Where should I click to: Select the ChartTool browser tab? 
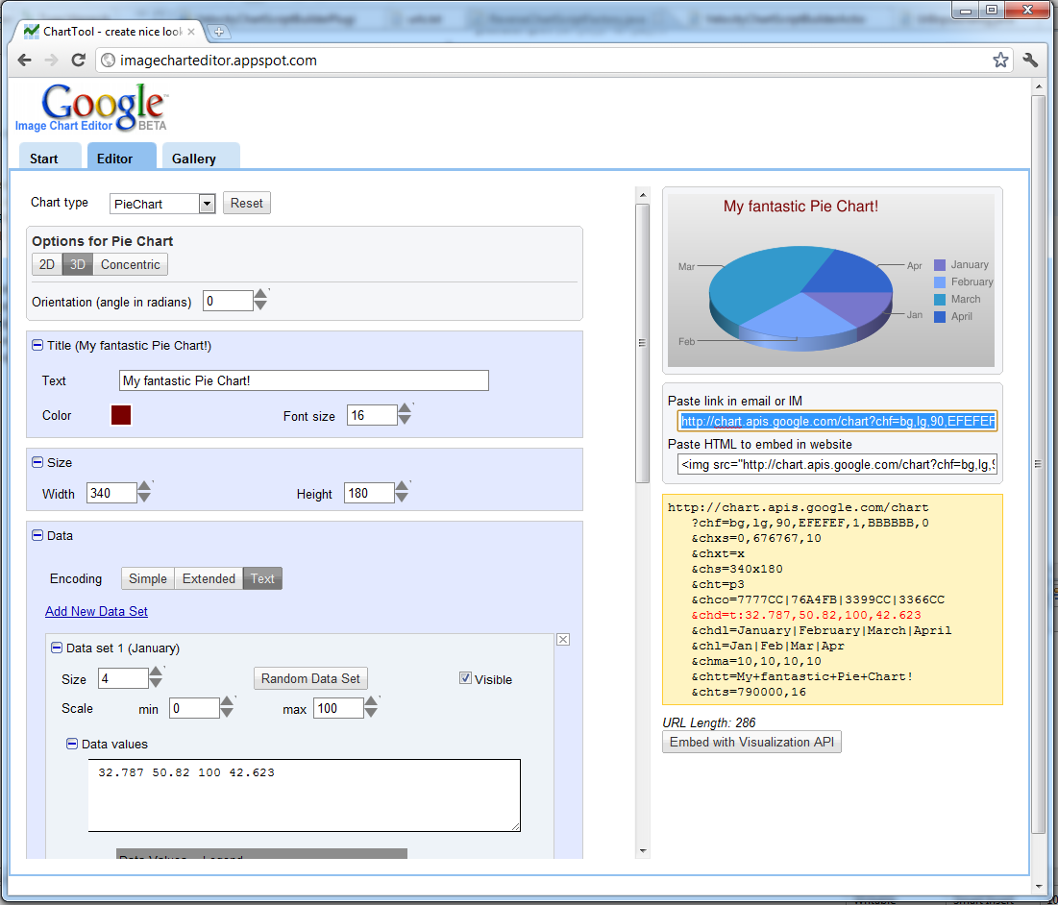[x=108, y=32]
